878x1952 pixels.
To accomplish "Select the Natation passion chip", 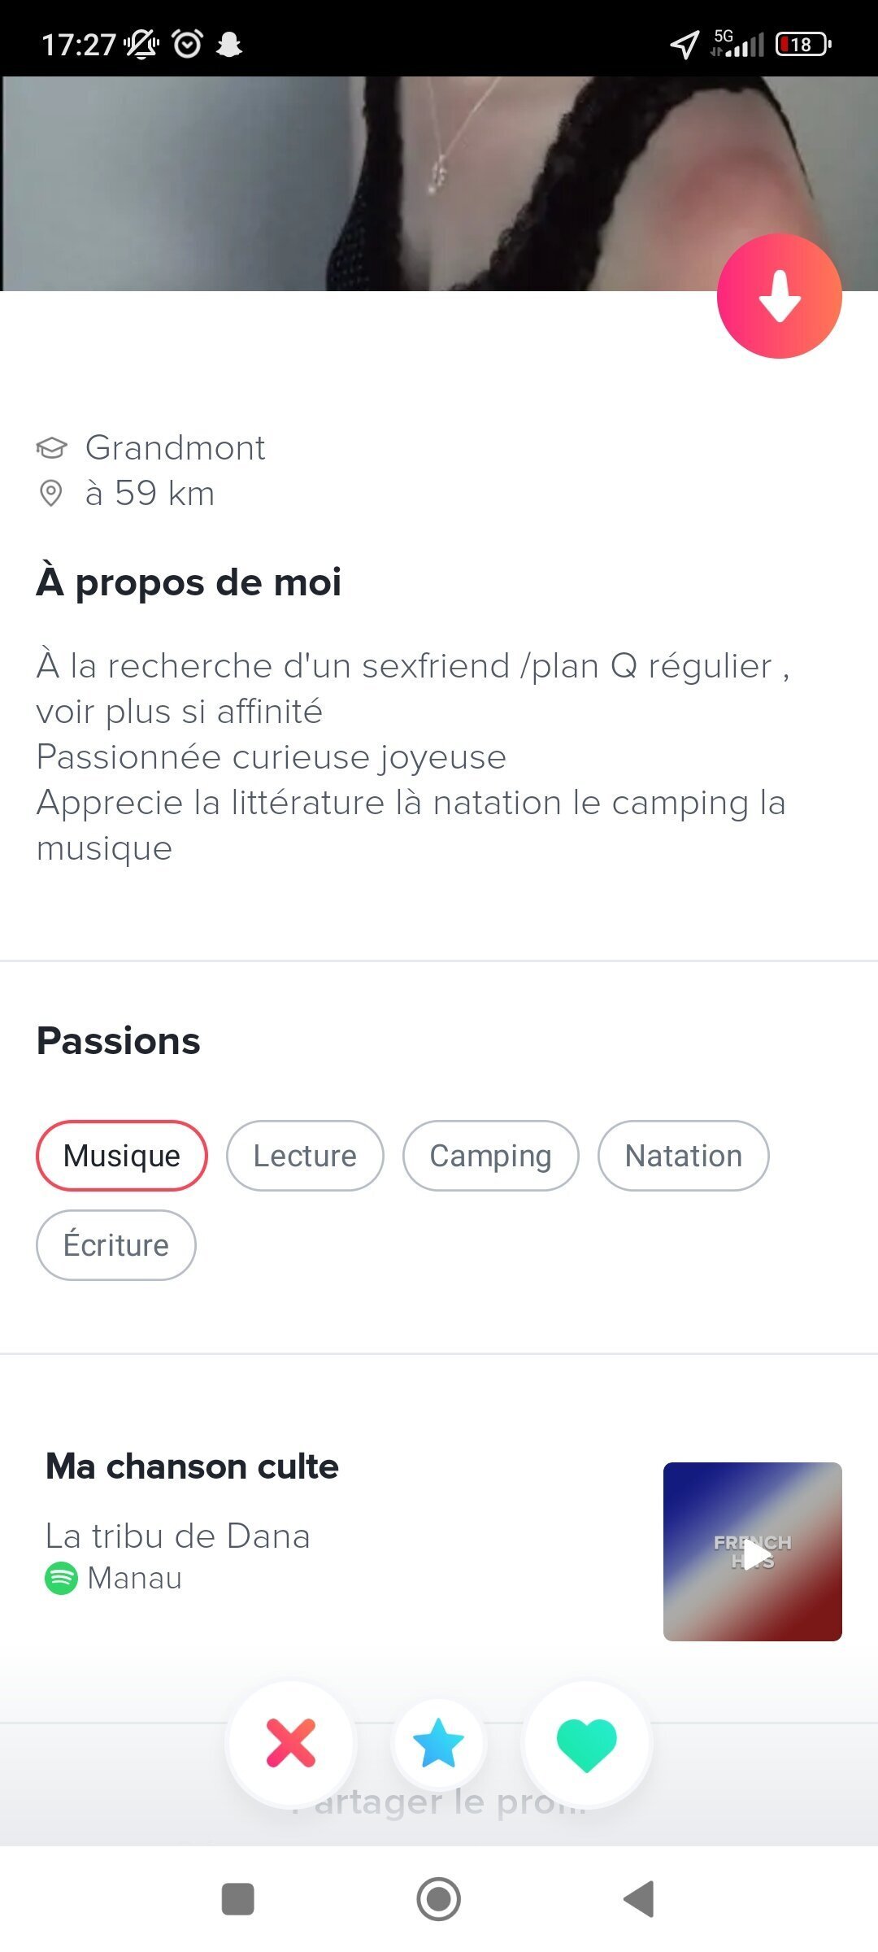I will pos(684,1156).
